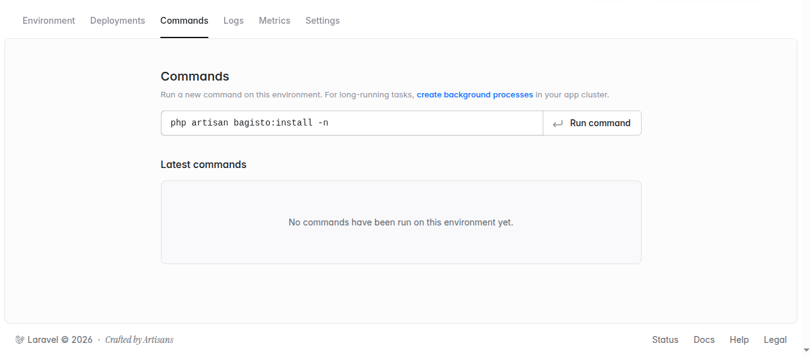Click the enter-arrow icon beside Run command

tap(558, 124)
